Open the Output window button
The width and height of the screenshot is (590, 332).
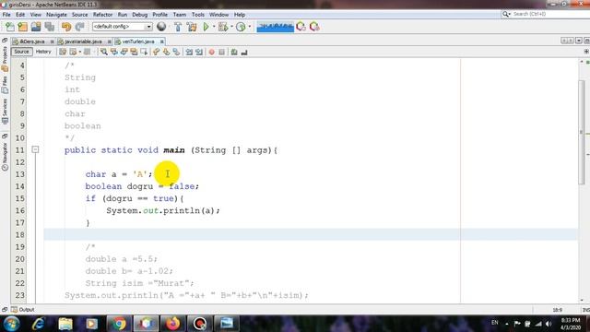point(23,310)
